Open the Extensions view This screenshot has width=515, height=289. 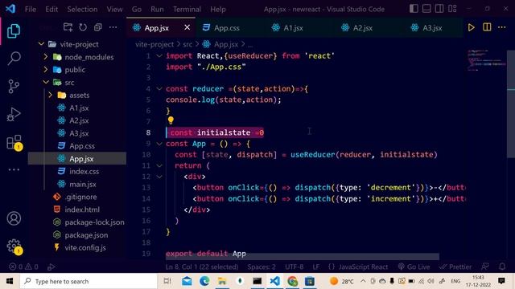[14, 143]
